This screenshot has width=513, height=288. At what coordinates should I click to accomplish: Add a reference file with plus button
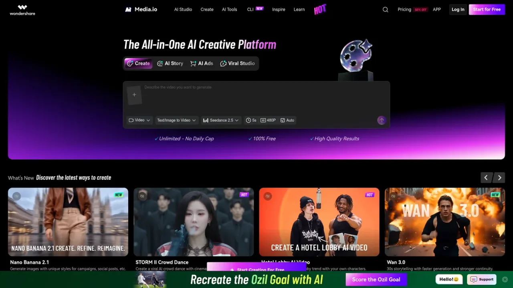point(134,95)
